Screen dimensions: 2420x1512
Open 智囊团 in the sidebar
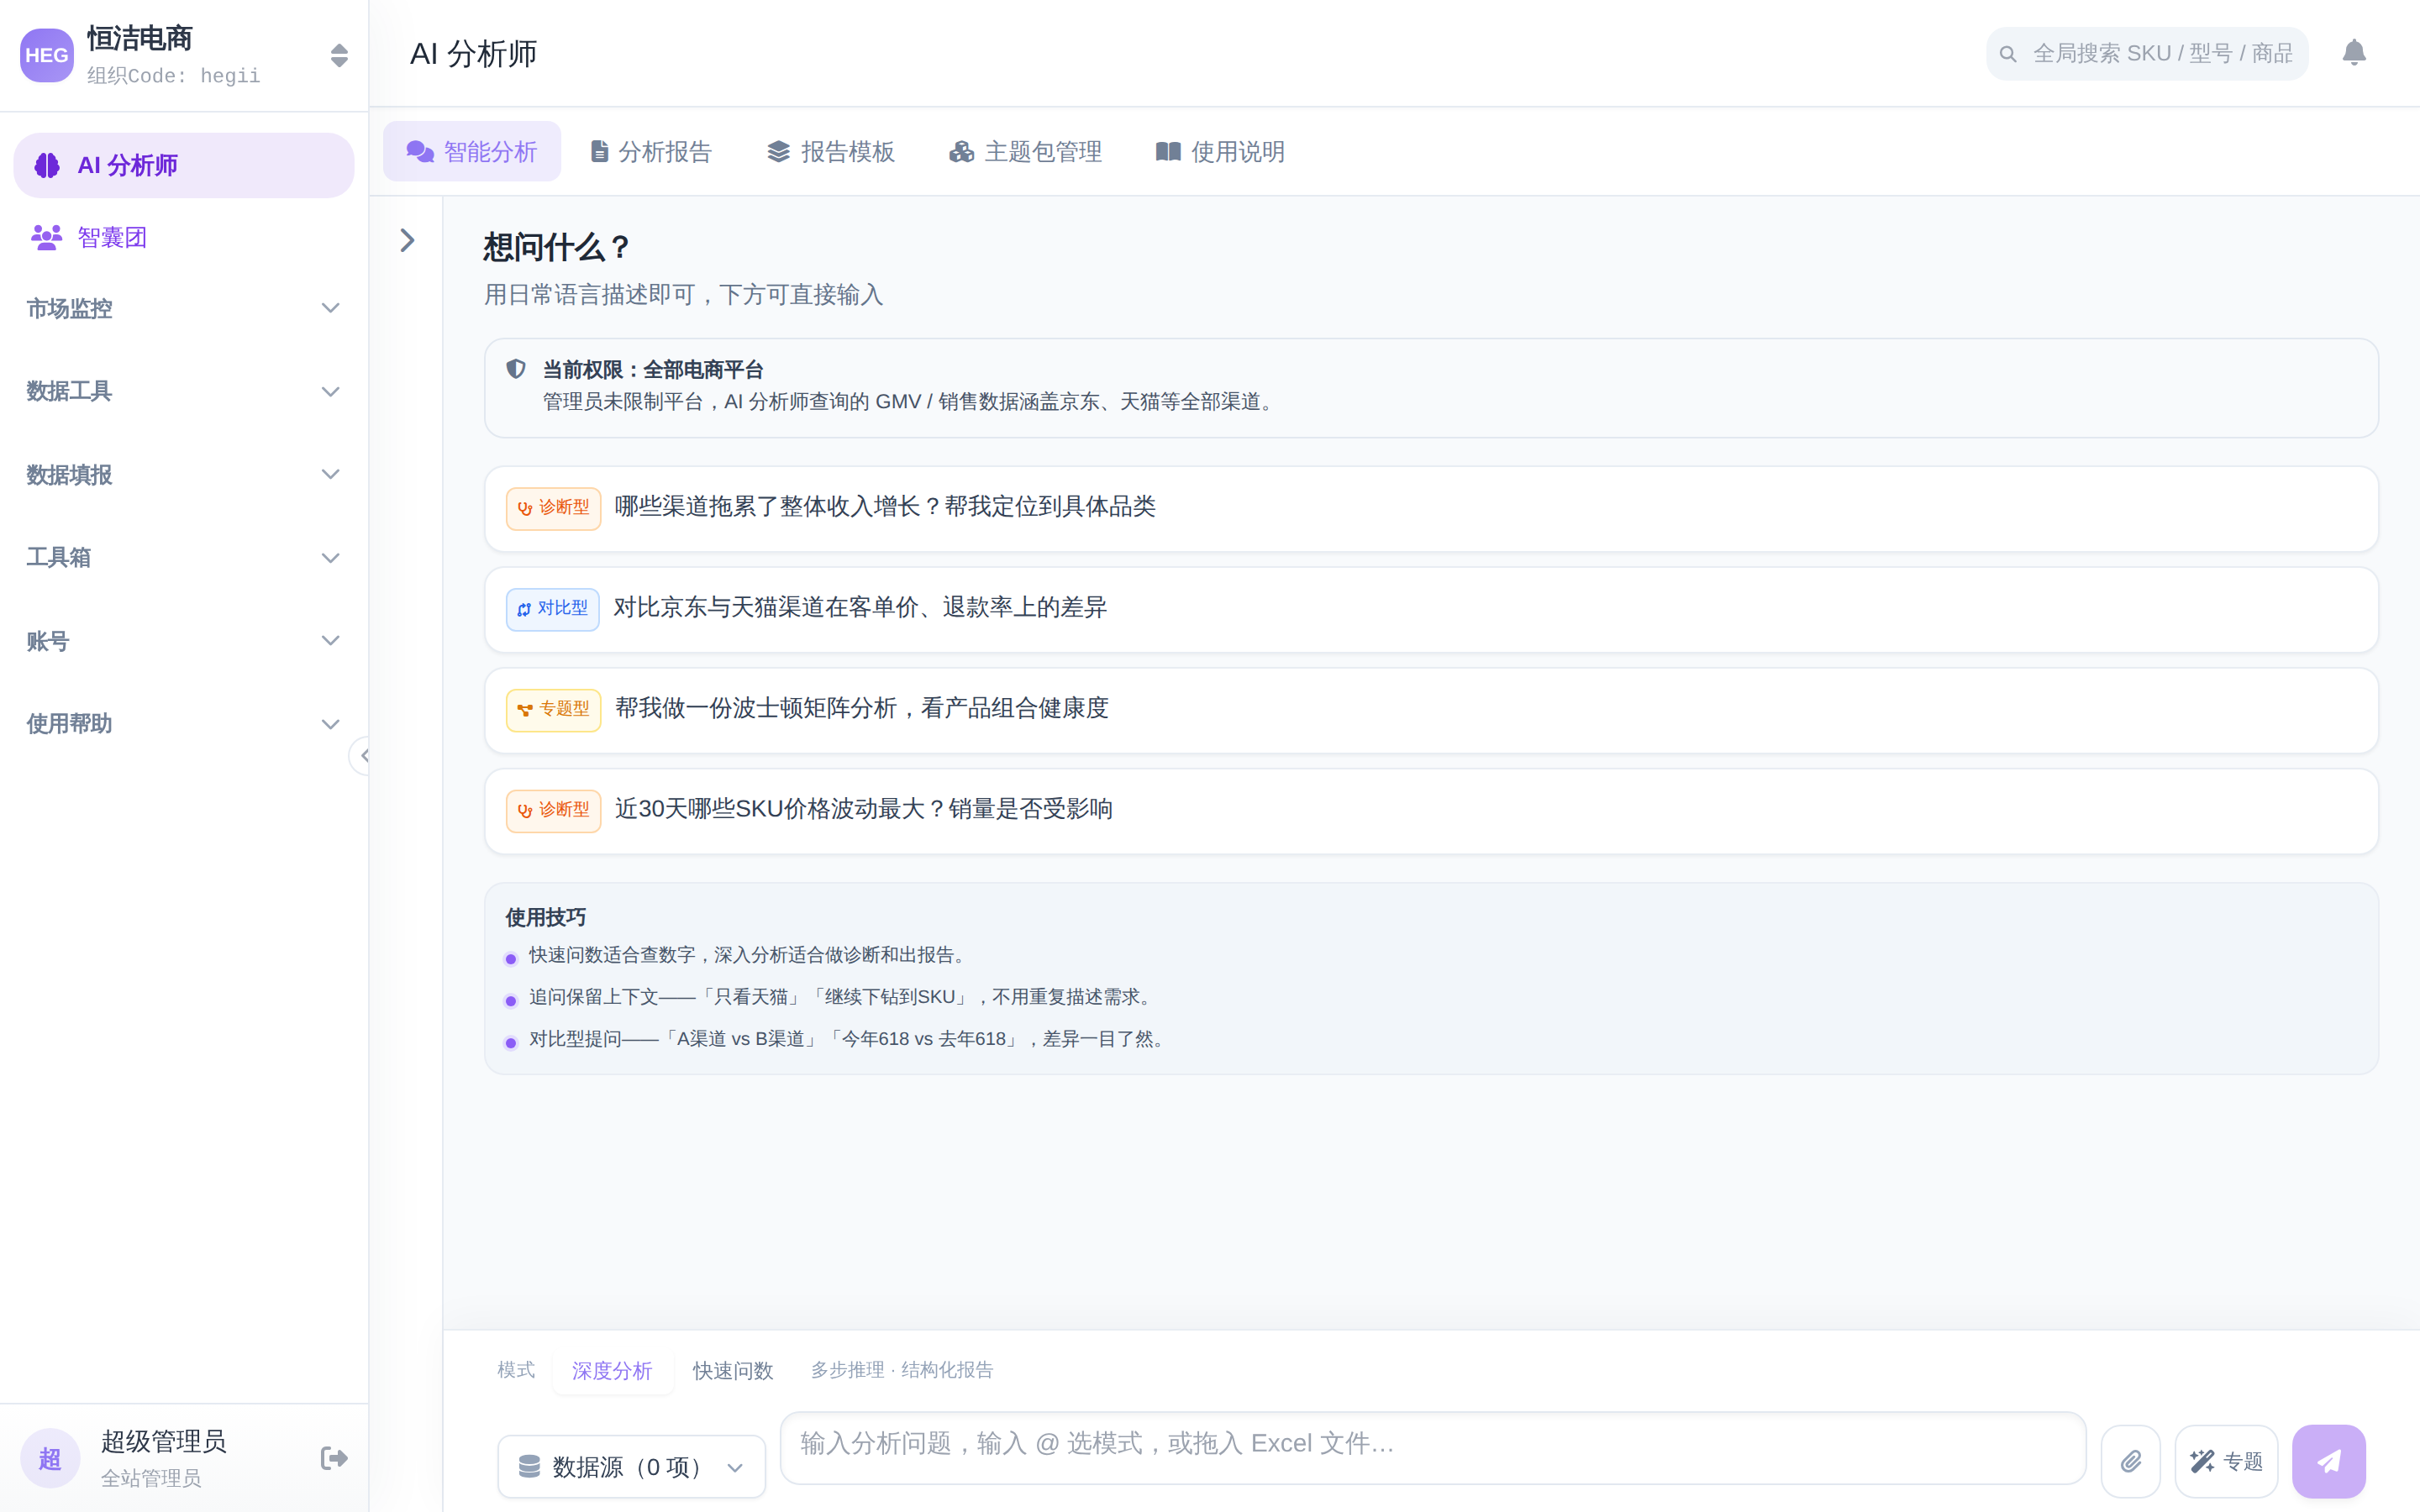[184, 237]
